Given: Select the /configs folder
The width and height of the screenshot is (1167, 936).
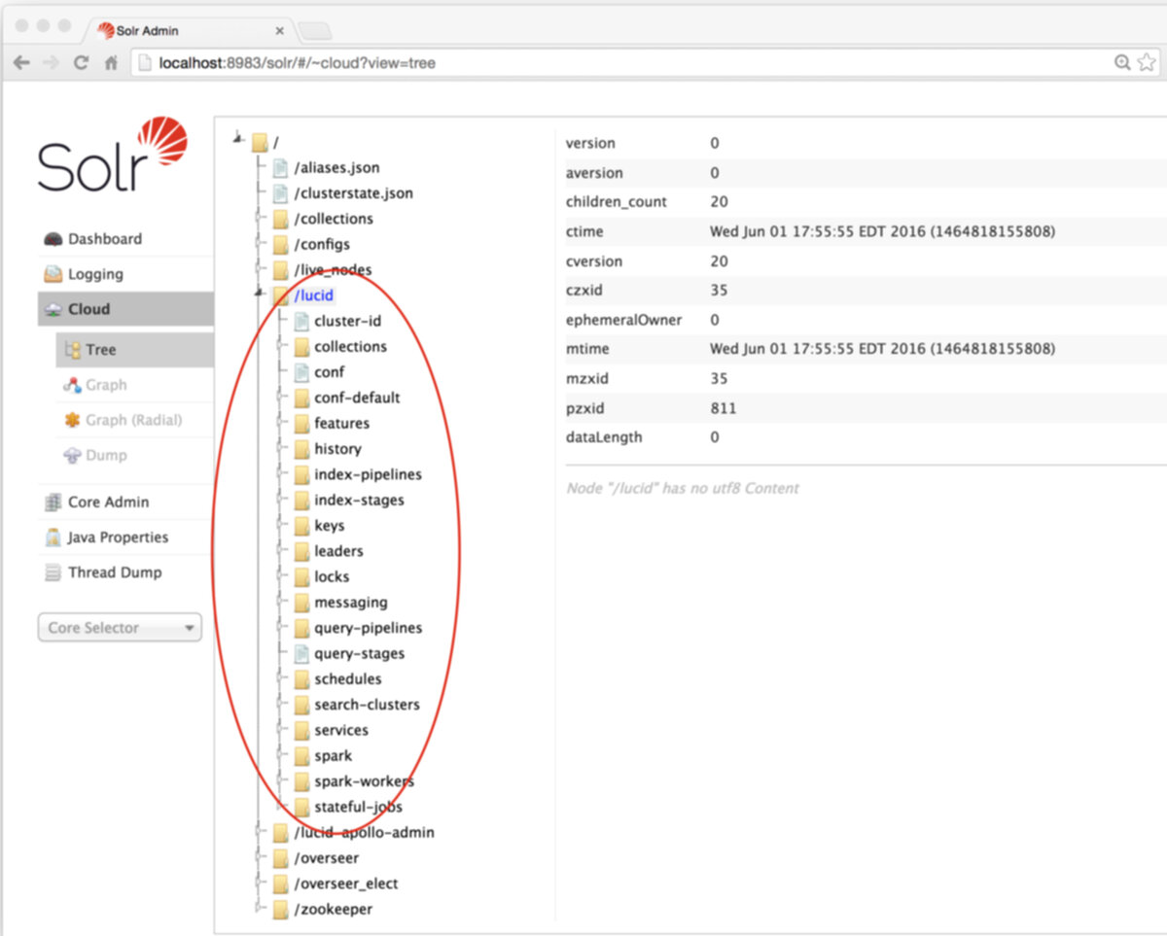Looking at the screenshot, I should point(322,244).
